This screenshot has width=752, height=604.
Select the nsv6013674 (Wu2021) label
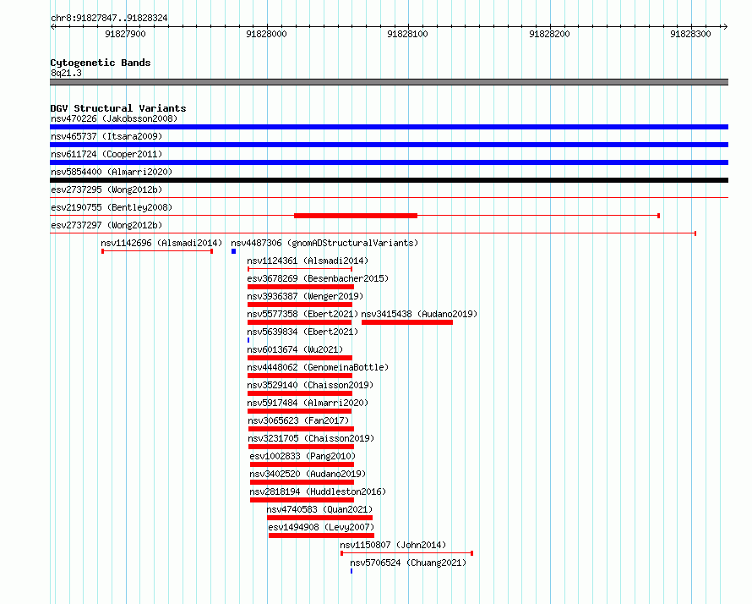click(295, 349)
